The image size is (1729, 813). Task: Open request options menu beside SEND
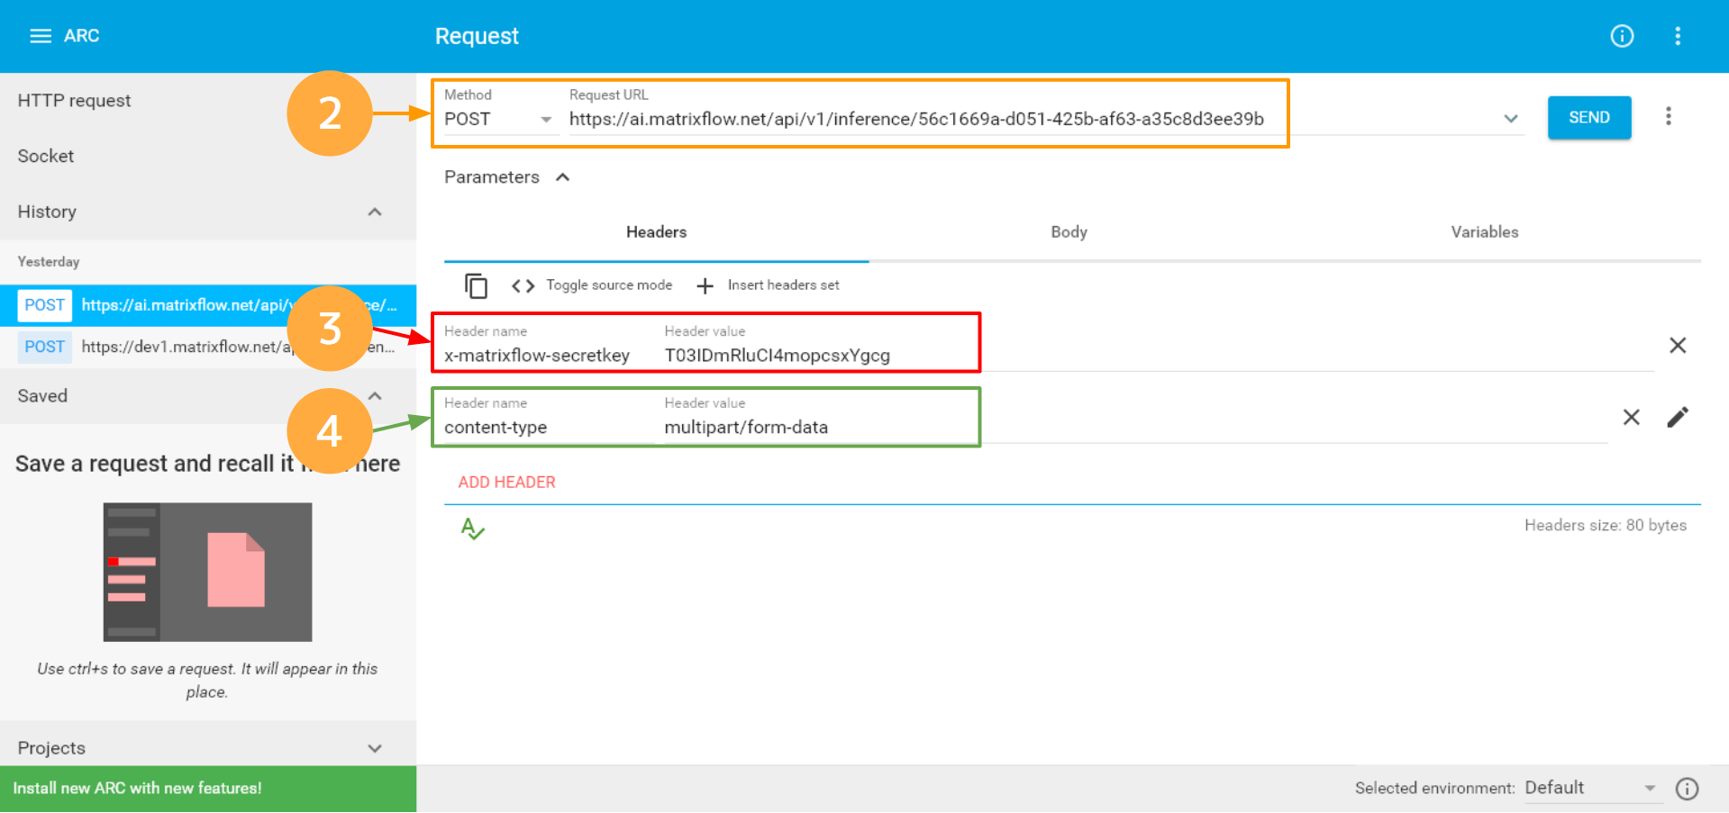(1669, 116)
